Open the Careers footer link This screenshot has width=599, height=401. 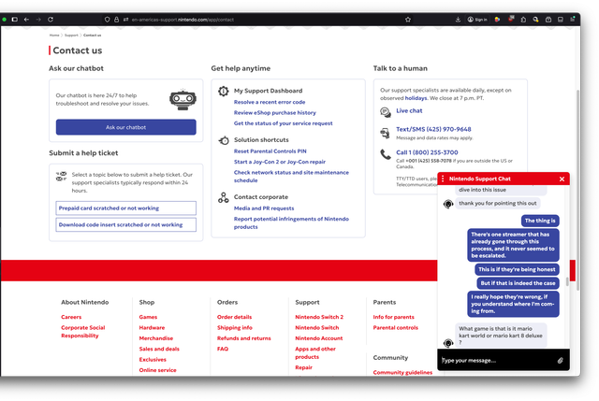pos(71,318)
